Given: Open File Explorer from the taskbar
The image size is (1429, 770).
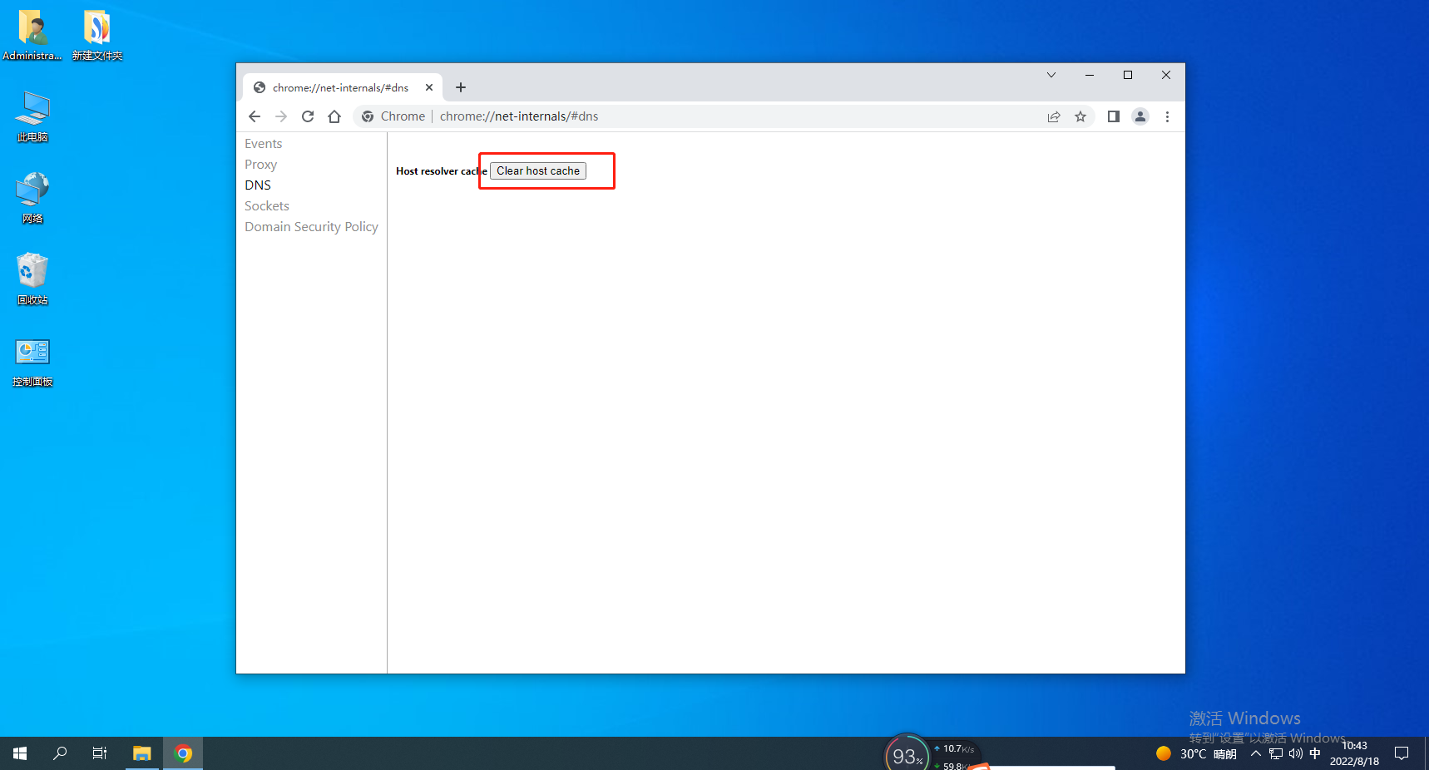Looking at the screenshot, I should 142,753.
